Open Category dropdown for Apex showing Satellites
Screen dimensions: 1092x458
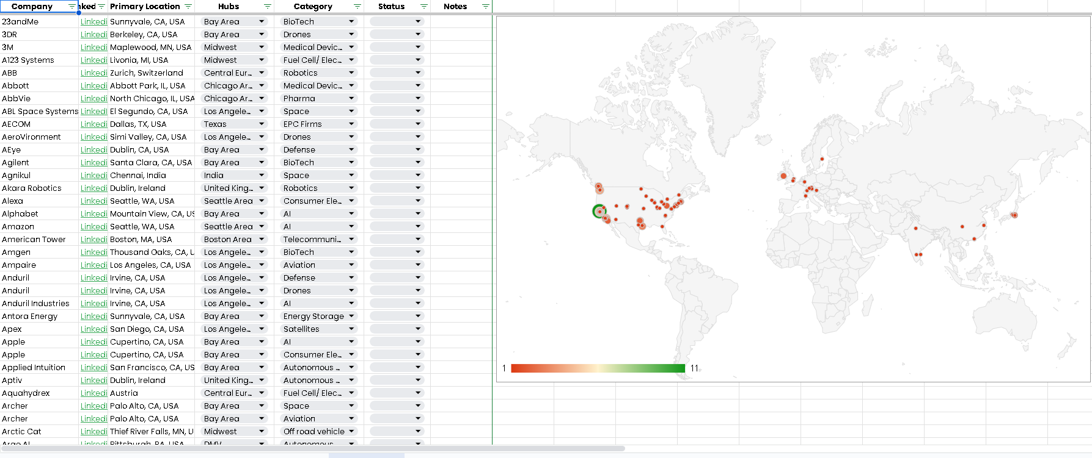tap(351, 329)
